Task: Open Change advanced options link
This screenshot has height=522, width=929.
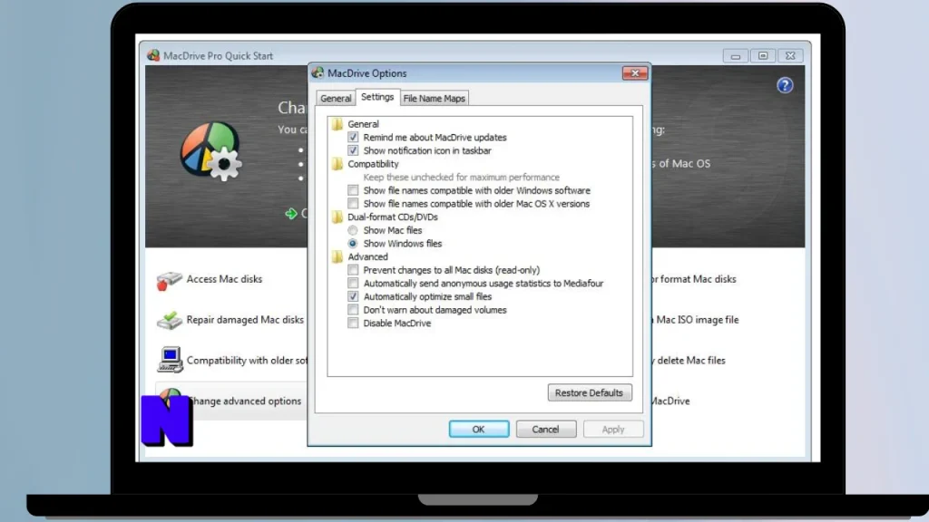Action: click(245, 401)
